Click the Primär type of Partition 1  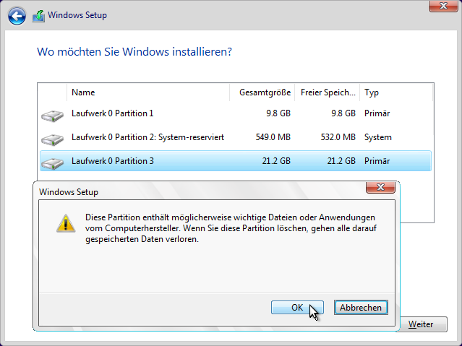pos(377,113)
